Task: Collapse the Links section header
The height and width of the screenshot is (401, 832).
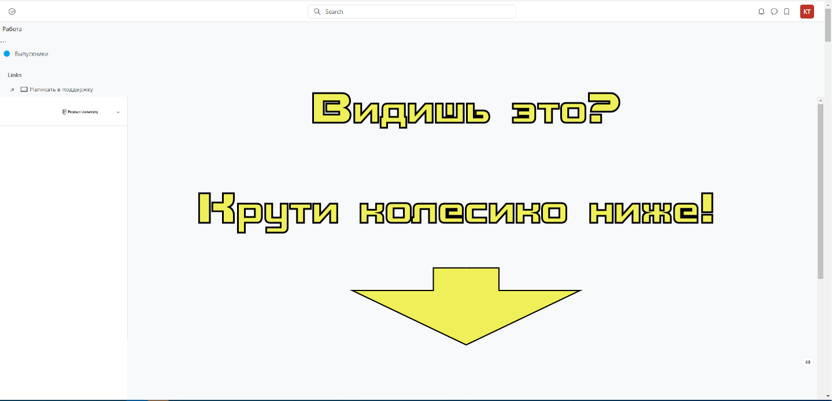Action: pos(14,75)
